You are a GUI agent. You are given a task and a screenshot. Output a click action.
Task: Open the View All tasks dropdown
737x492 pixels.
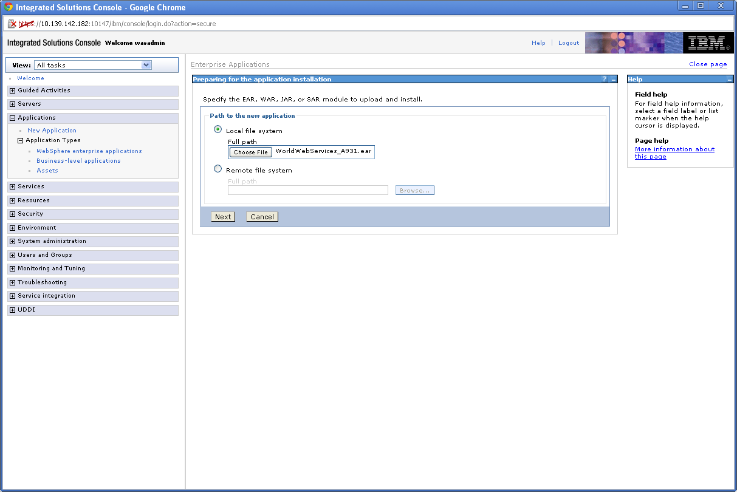coord(92,65)
